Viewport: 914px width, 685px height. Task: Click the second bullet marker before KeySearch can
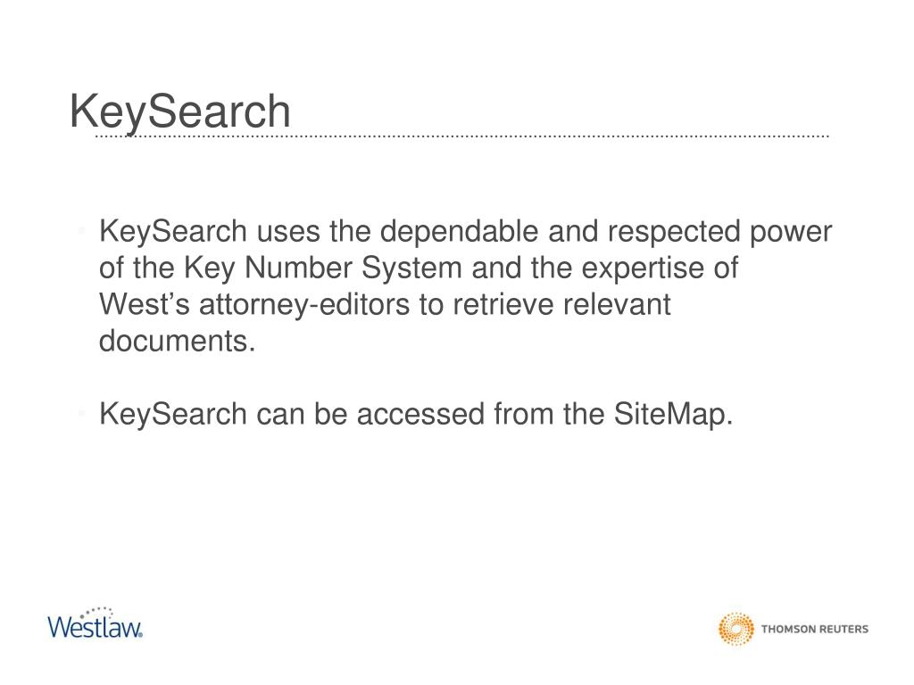click(81, 414)
